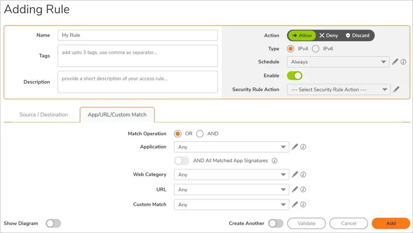Select the AND match operation radio button
The height and width of the screenshot is (233, 413).
tap(200, 133)
